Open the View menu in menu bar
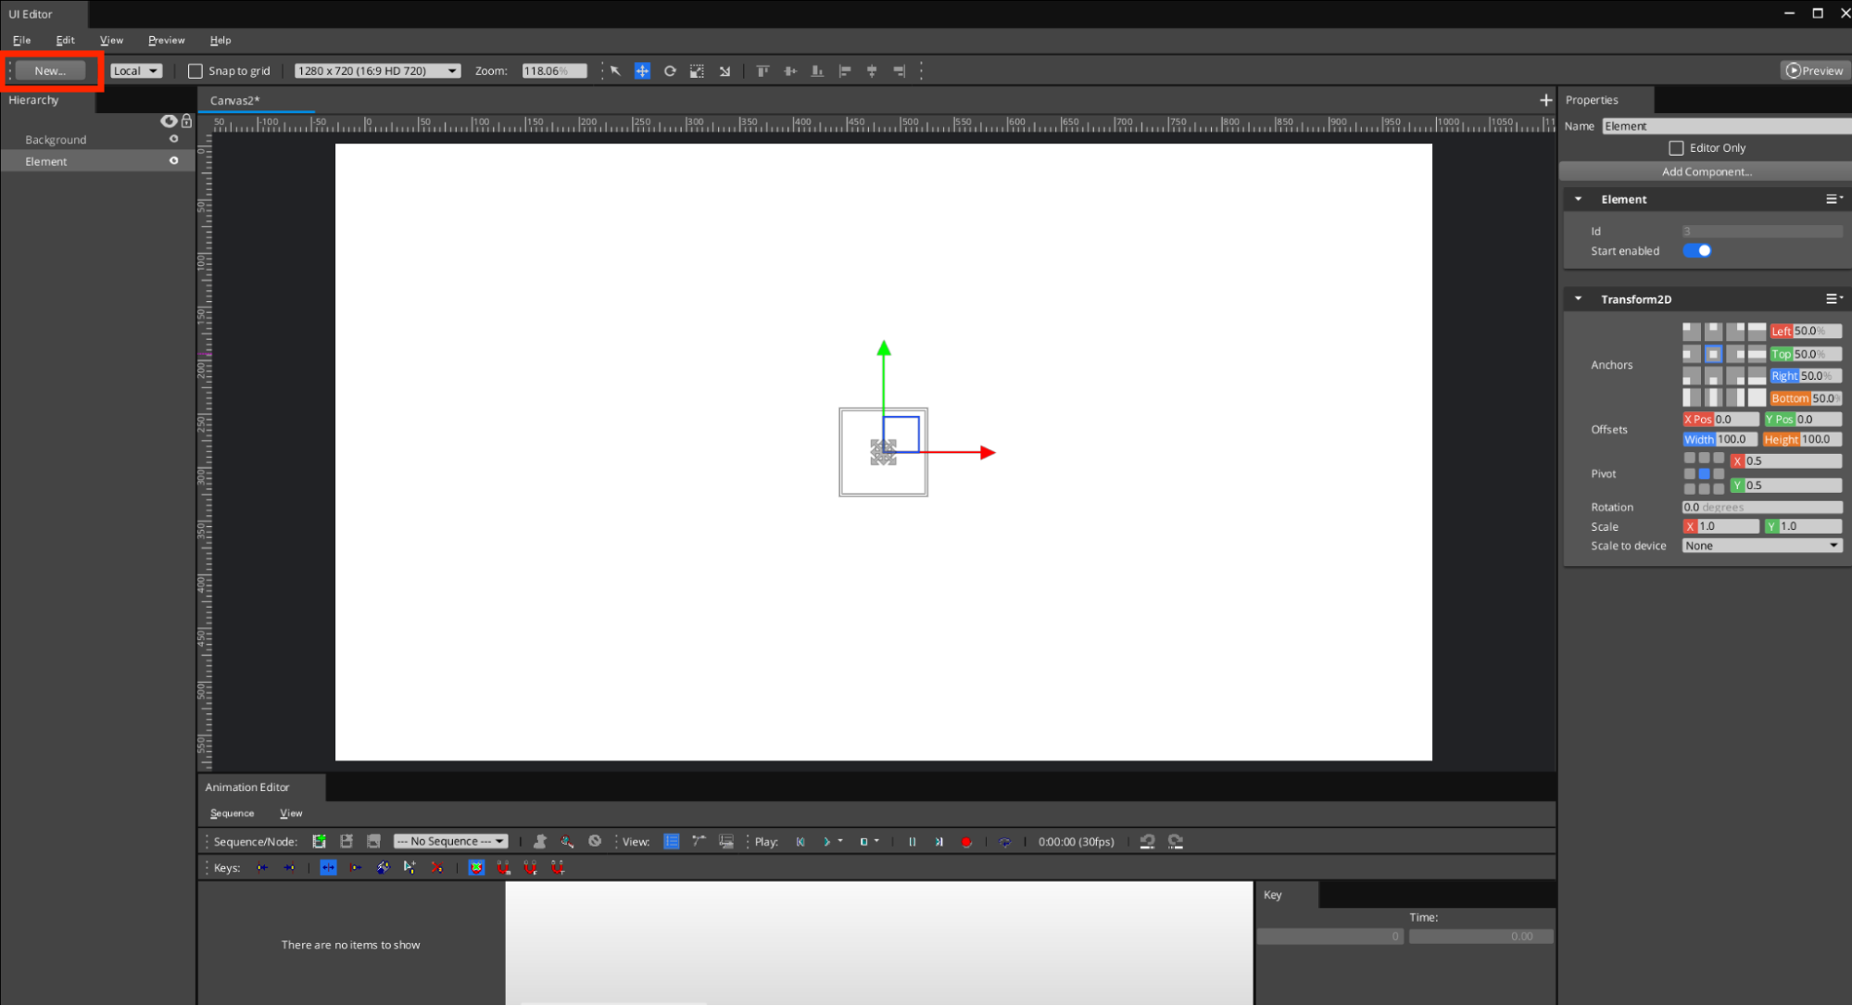Screen dimensions: 1852x1006 coord(111,41)
